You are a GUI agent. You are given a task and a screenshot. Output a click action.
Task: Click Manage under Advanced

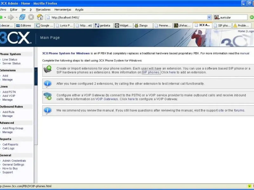(7, 132)
